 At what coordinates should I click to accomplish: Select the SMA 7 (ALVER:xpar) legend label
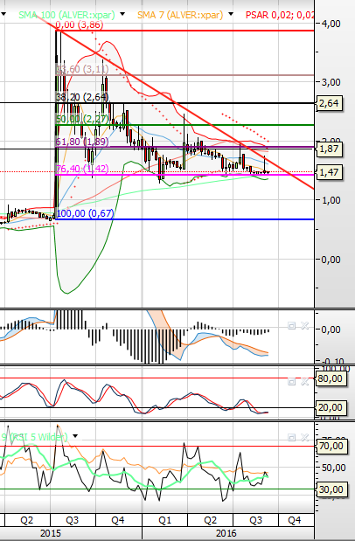(x=180, y=15)
